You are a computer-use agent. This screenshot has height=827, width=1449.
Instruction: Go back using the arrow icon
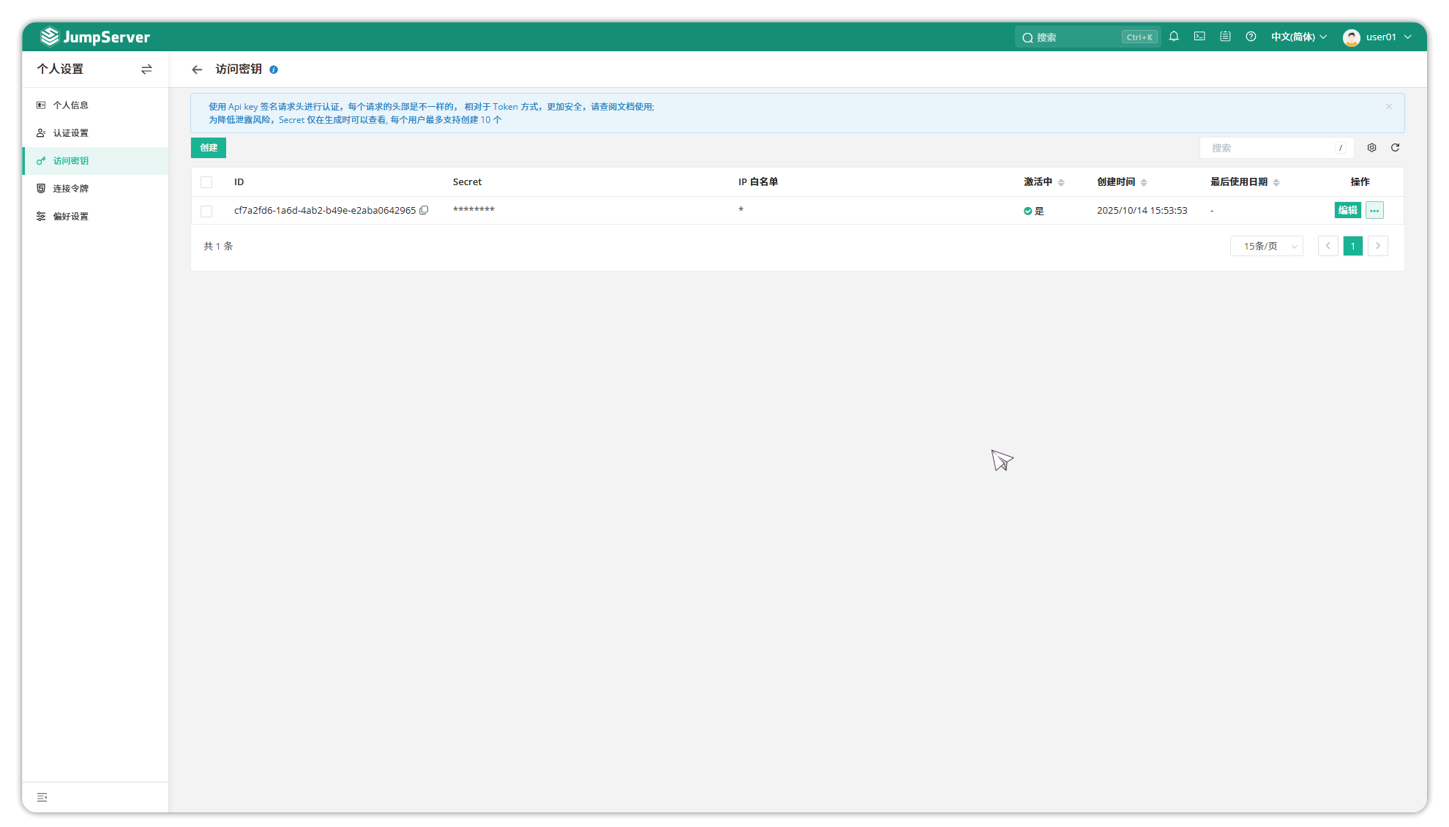(x=197, y=70)
